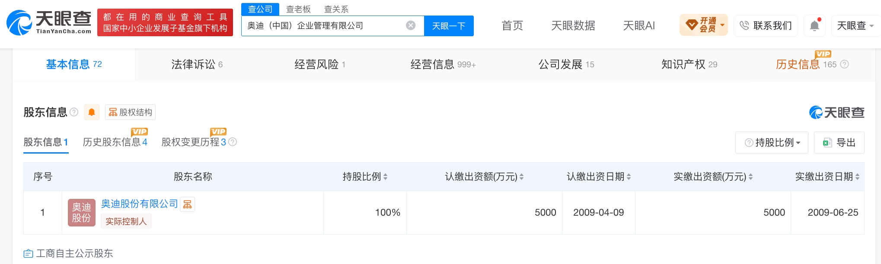
Task: Click the 导出 export button
Action: [x=839, y=142]
